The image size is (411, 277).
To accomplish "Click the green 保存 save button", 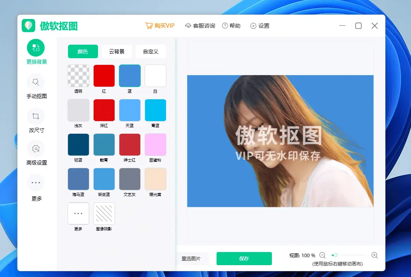I will [x=244, y=259].
